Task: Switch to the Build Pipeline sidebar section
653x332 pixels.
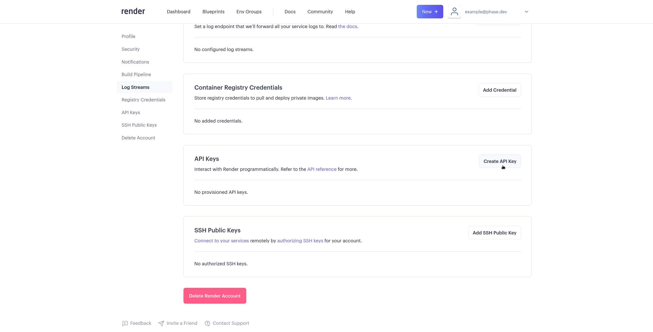Action: coord(136,74)
